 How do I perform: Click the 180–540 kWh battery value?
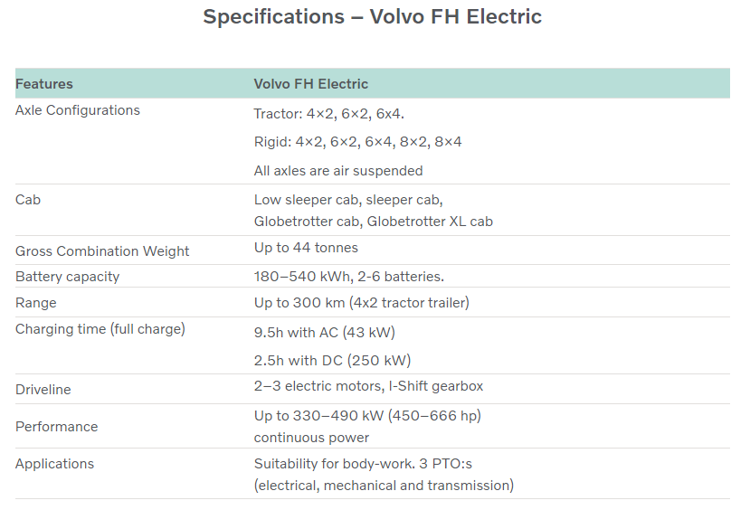(348, 277)
